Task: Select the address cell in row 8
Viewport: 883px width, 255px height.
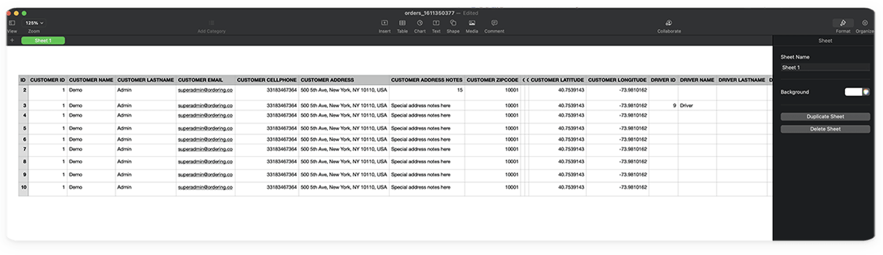Action: 344,162
